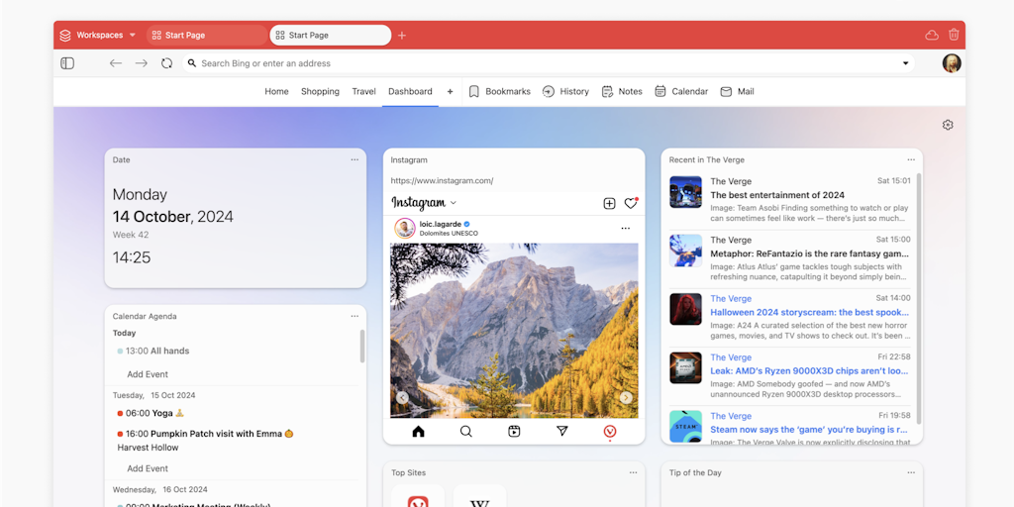Image resolution: width=1014 pixels, height=507 pixels.
Task: Open Metaphor: ReFantazio article headline
Action: pos(810,254)
